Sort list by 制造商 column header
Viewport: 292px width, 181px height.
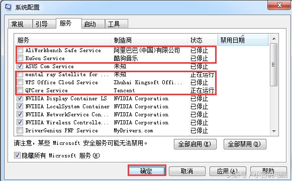coord(149,40)
